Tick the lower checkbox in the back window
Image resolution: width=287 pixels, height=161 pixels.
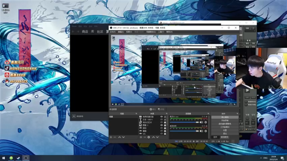(x=246, y=105)
